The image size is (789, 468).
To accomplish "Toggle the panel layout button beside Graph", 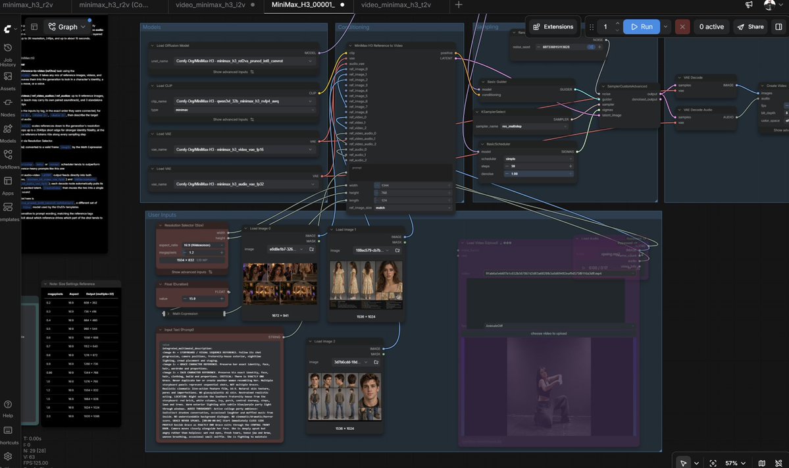I will pos(34,27).
